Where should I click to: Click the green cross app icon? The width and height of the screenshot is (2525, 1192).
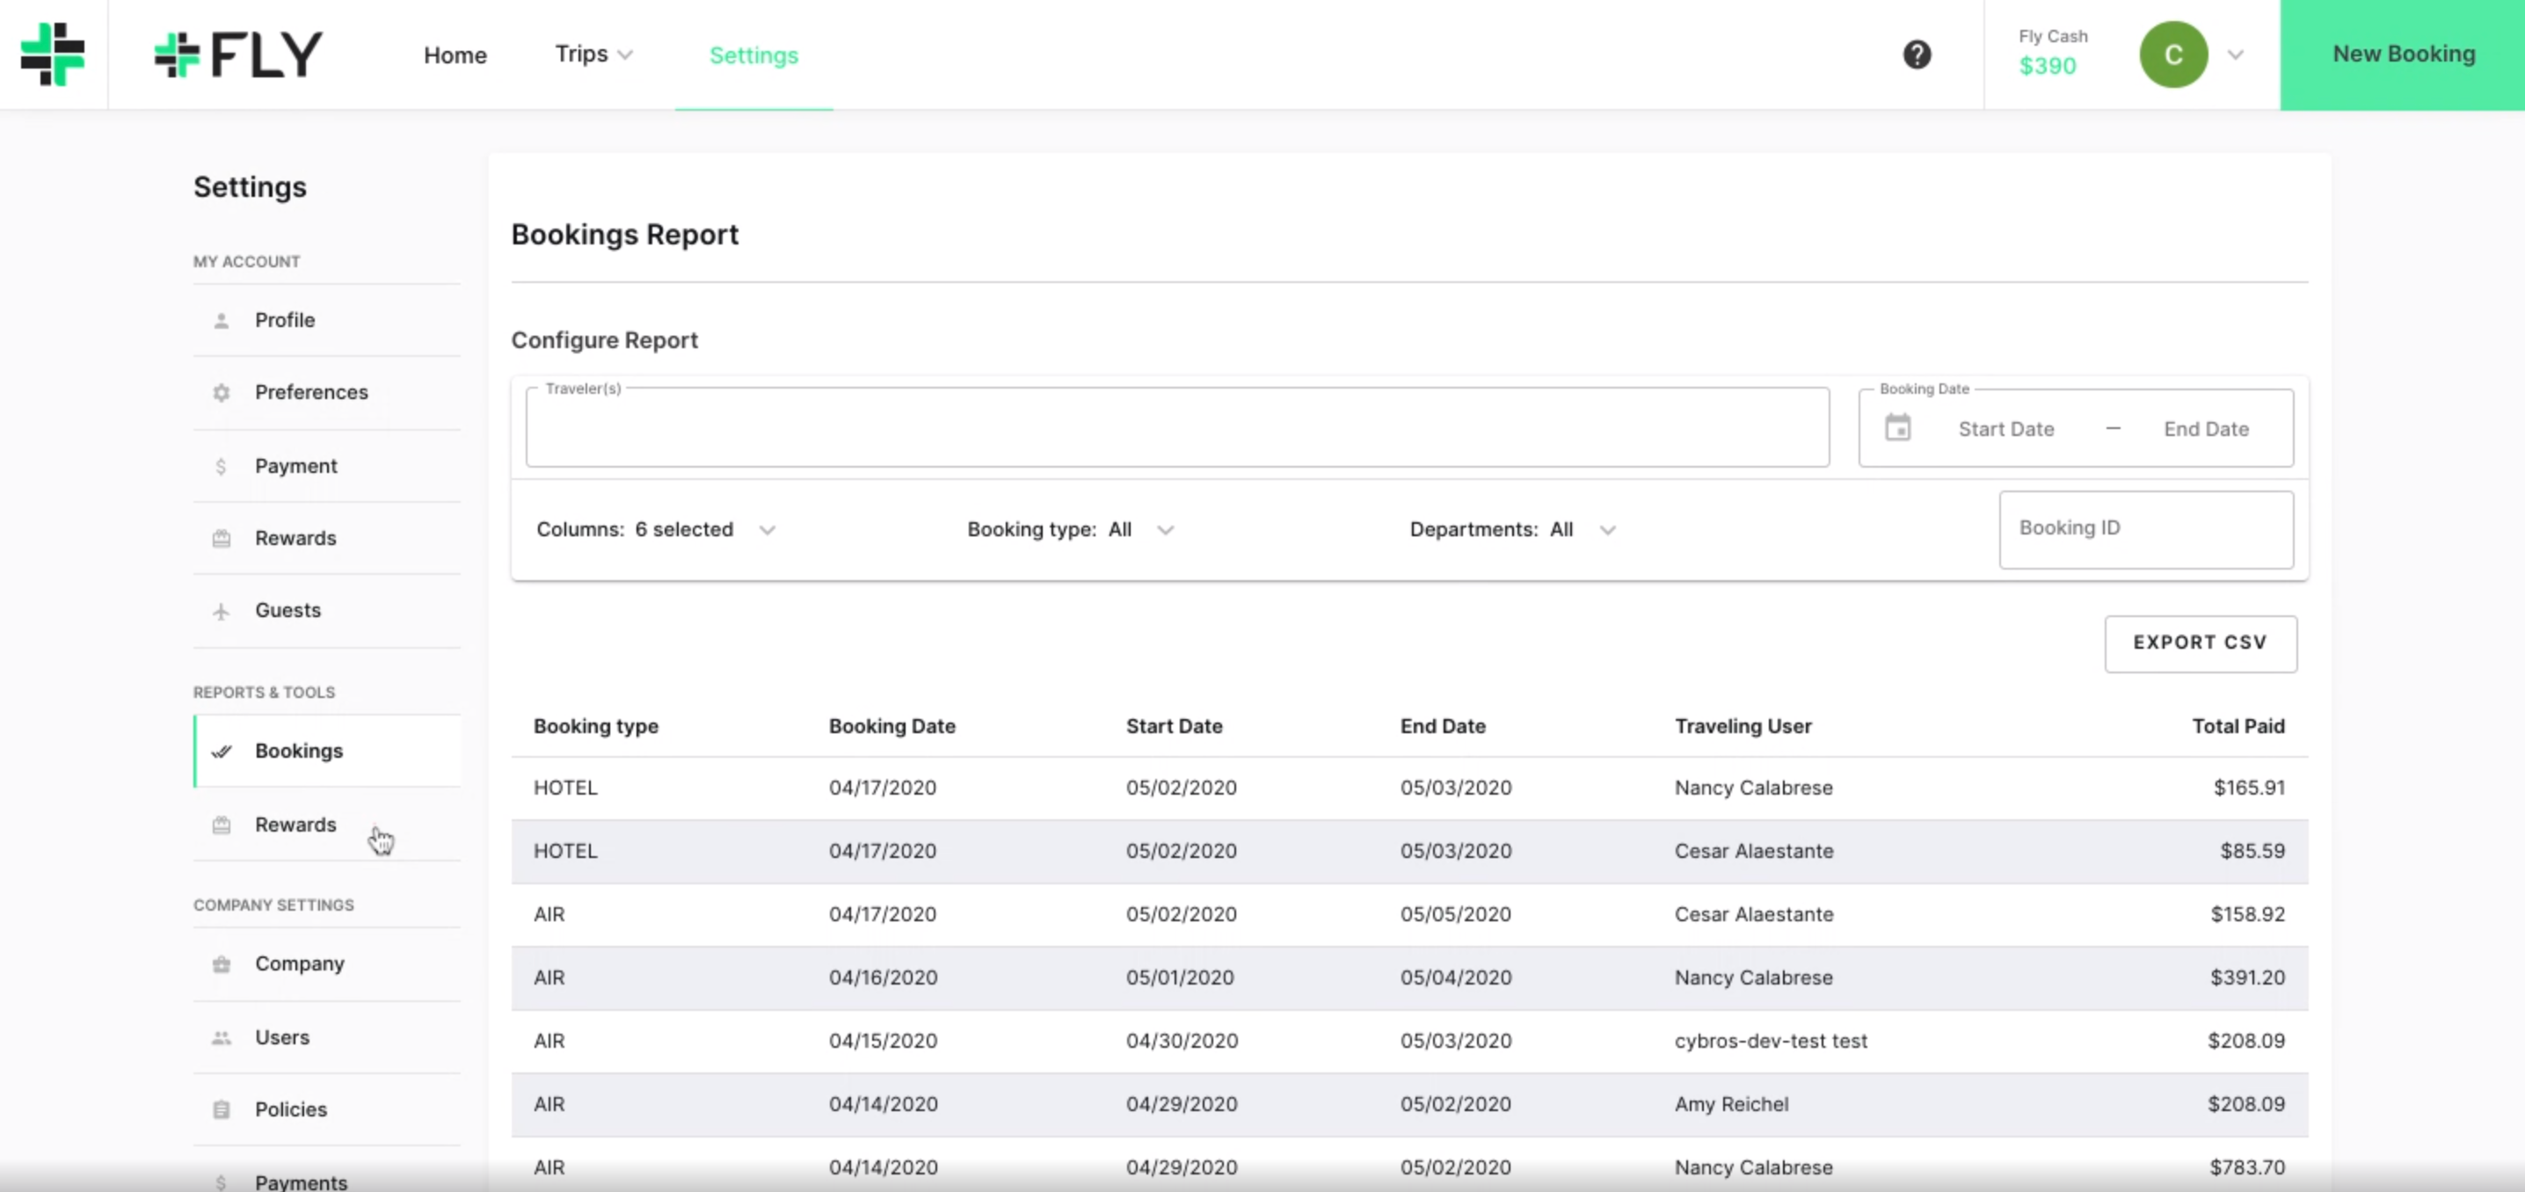[x=53, y=54]
